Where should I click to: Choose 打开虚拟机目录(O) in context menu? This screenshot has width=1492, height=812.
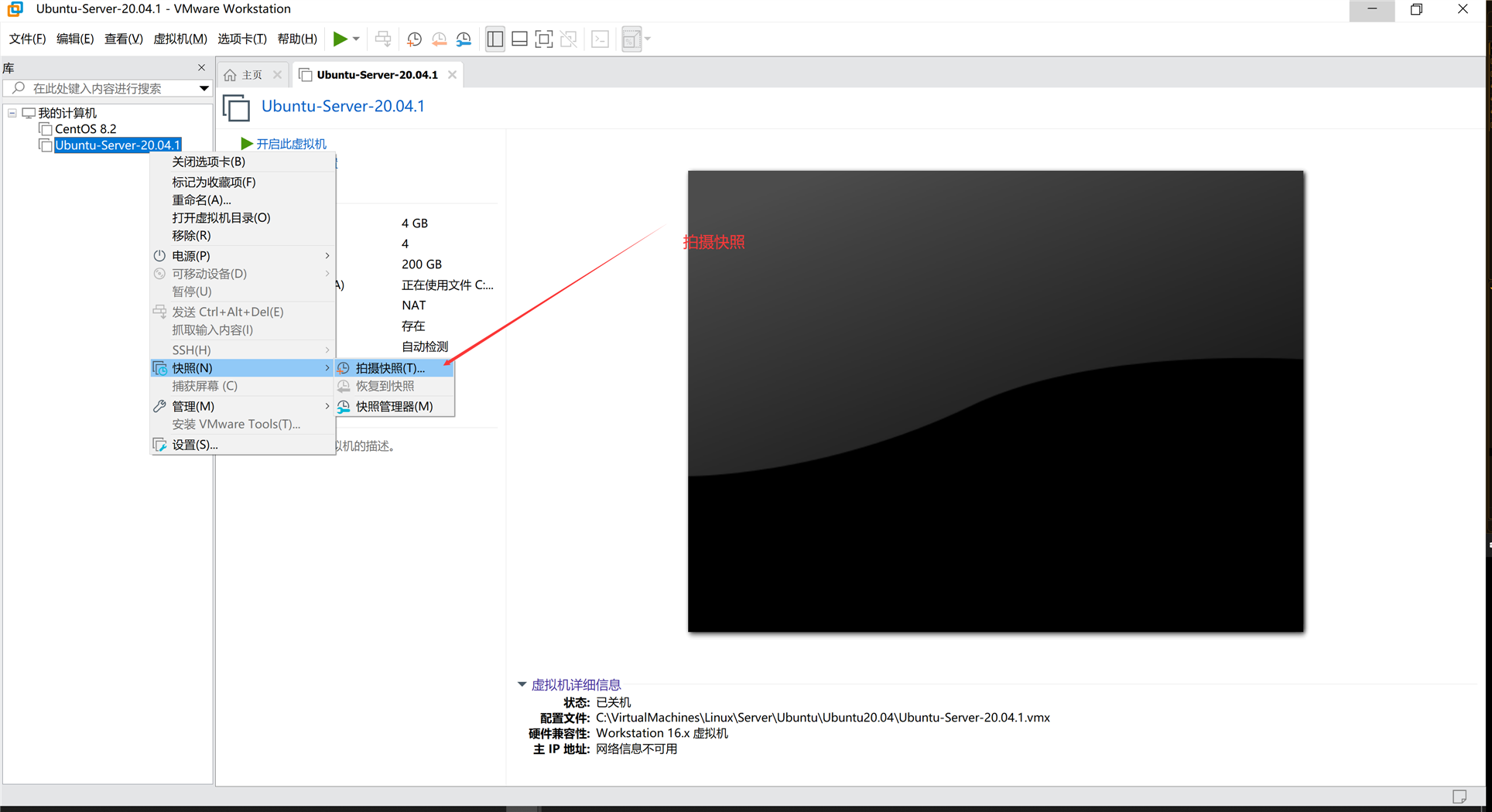(x=243, y=217)
